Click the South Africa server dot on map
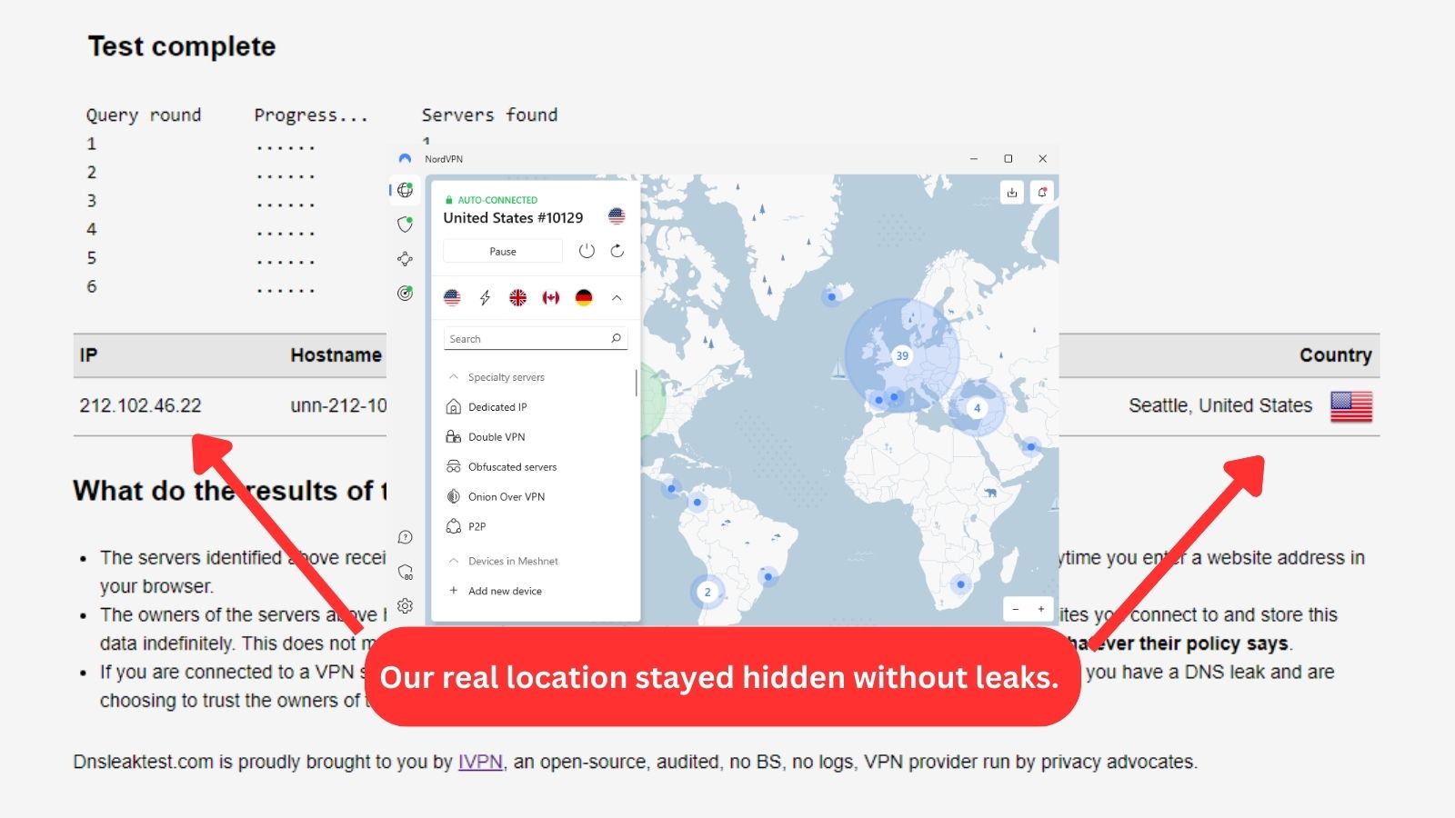Viewport: 1455px width, 818px height. [x=961, y=584]
